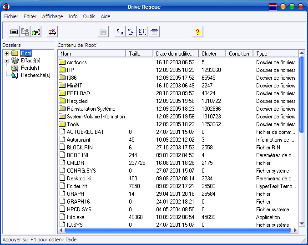Click the vertical scrollbar down arrow
The image size is (308, 245).
[x=302, y=224]
